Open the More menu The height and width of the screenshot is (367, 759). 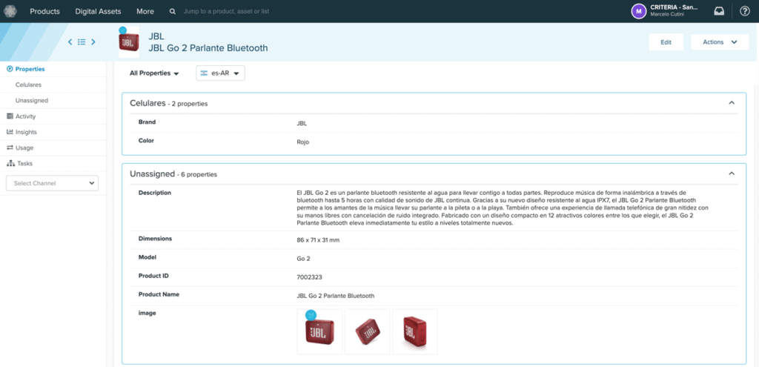(x=145, y=11)
